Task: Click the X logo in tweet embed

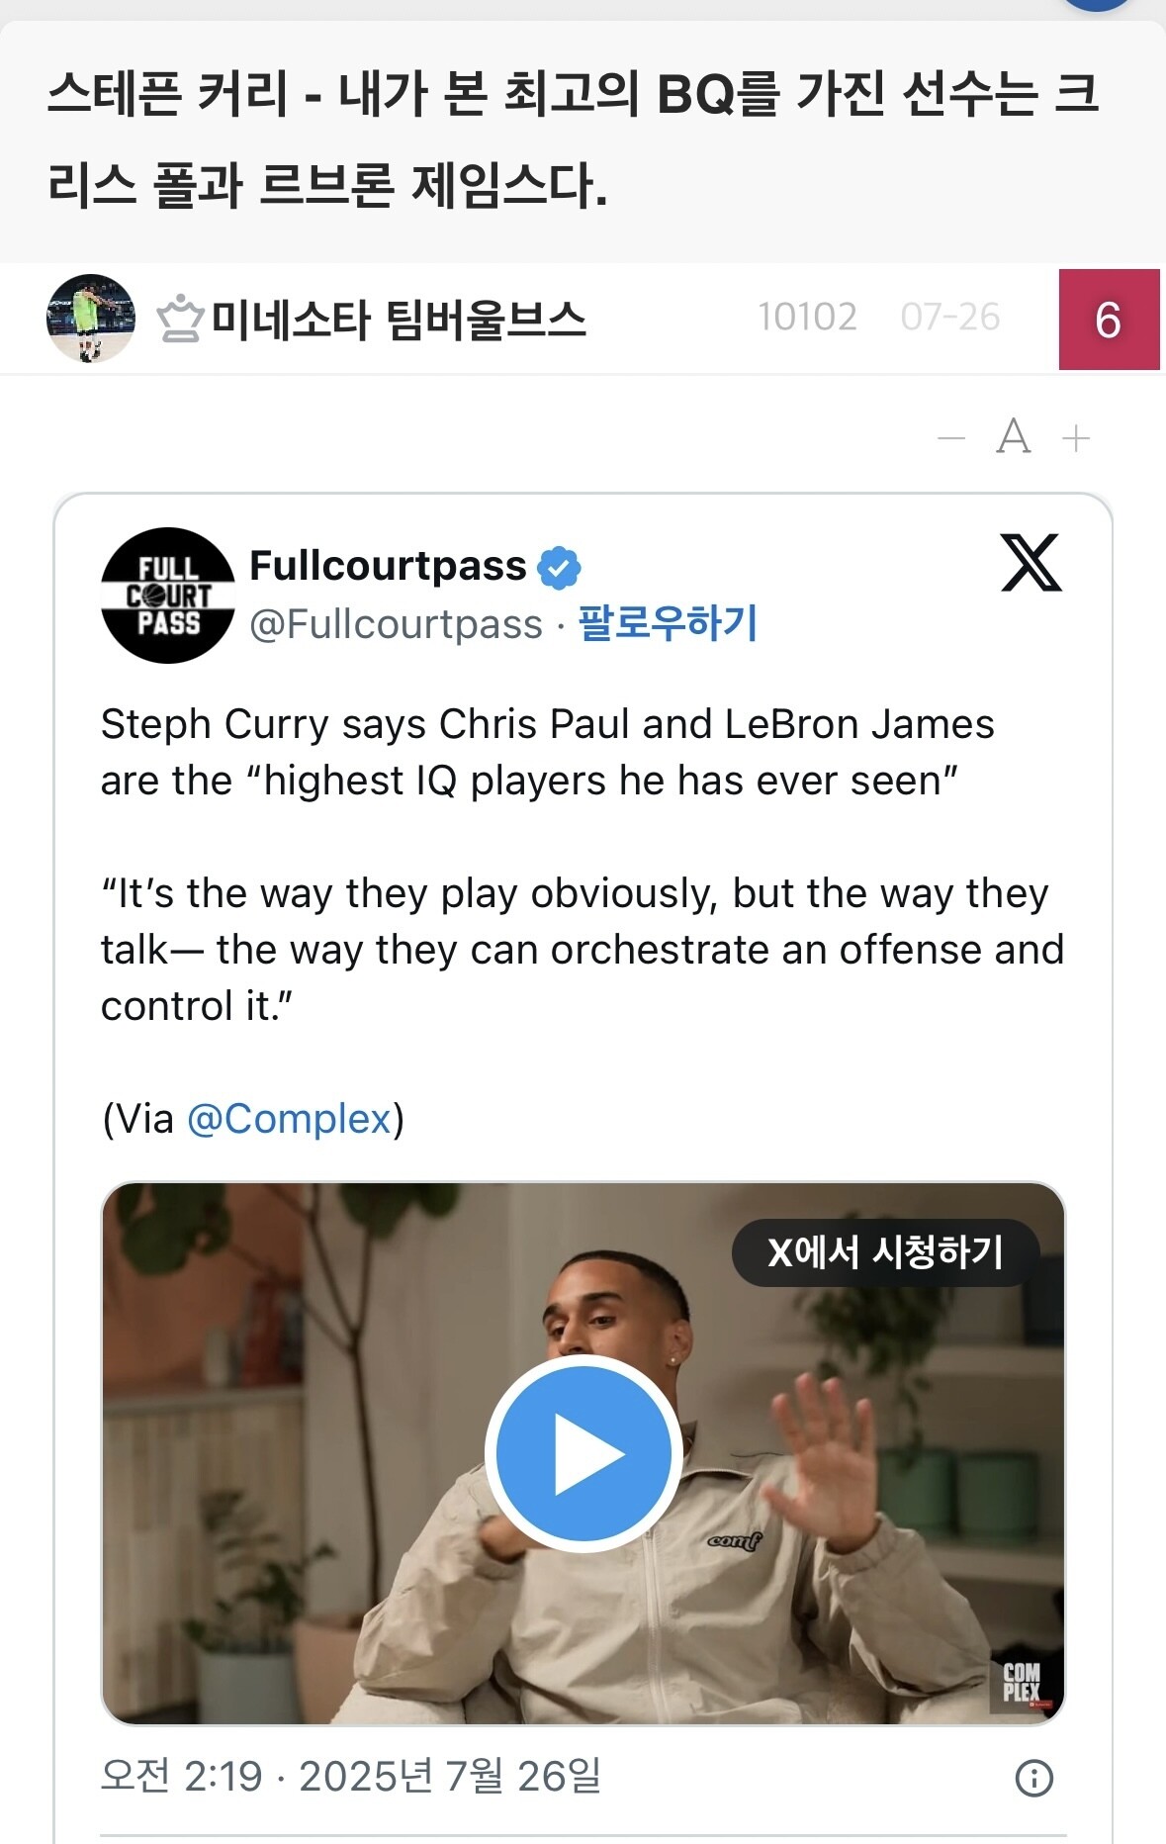Action: click(1031, 563)
